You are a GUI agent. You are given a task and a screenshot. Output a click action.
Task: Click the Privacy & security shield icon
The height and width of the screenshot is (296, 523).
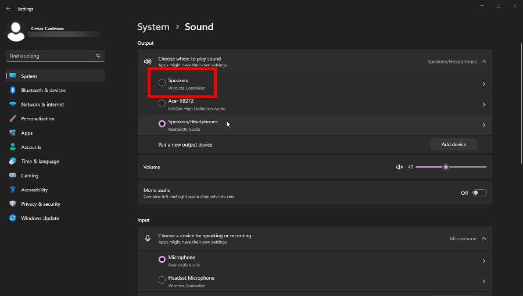click(x=13, y=204)
